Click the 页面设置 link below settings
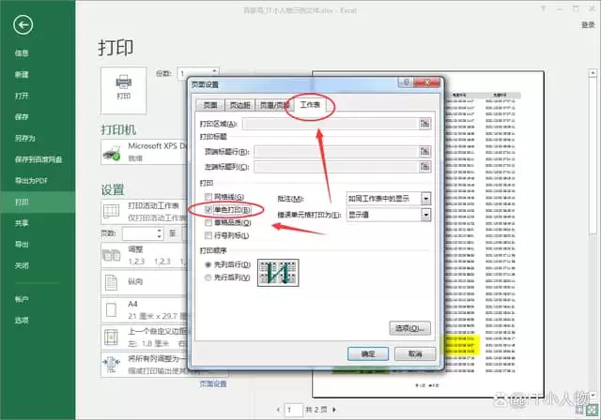601x420 pixels. point(213,383)
